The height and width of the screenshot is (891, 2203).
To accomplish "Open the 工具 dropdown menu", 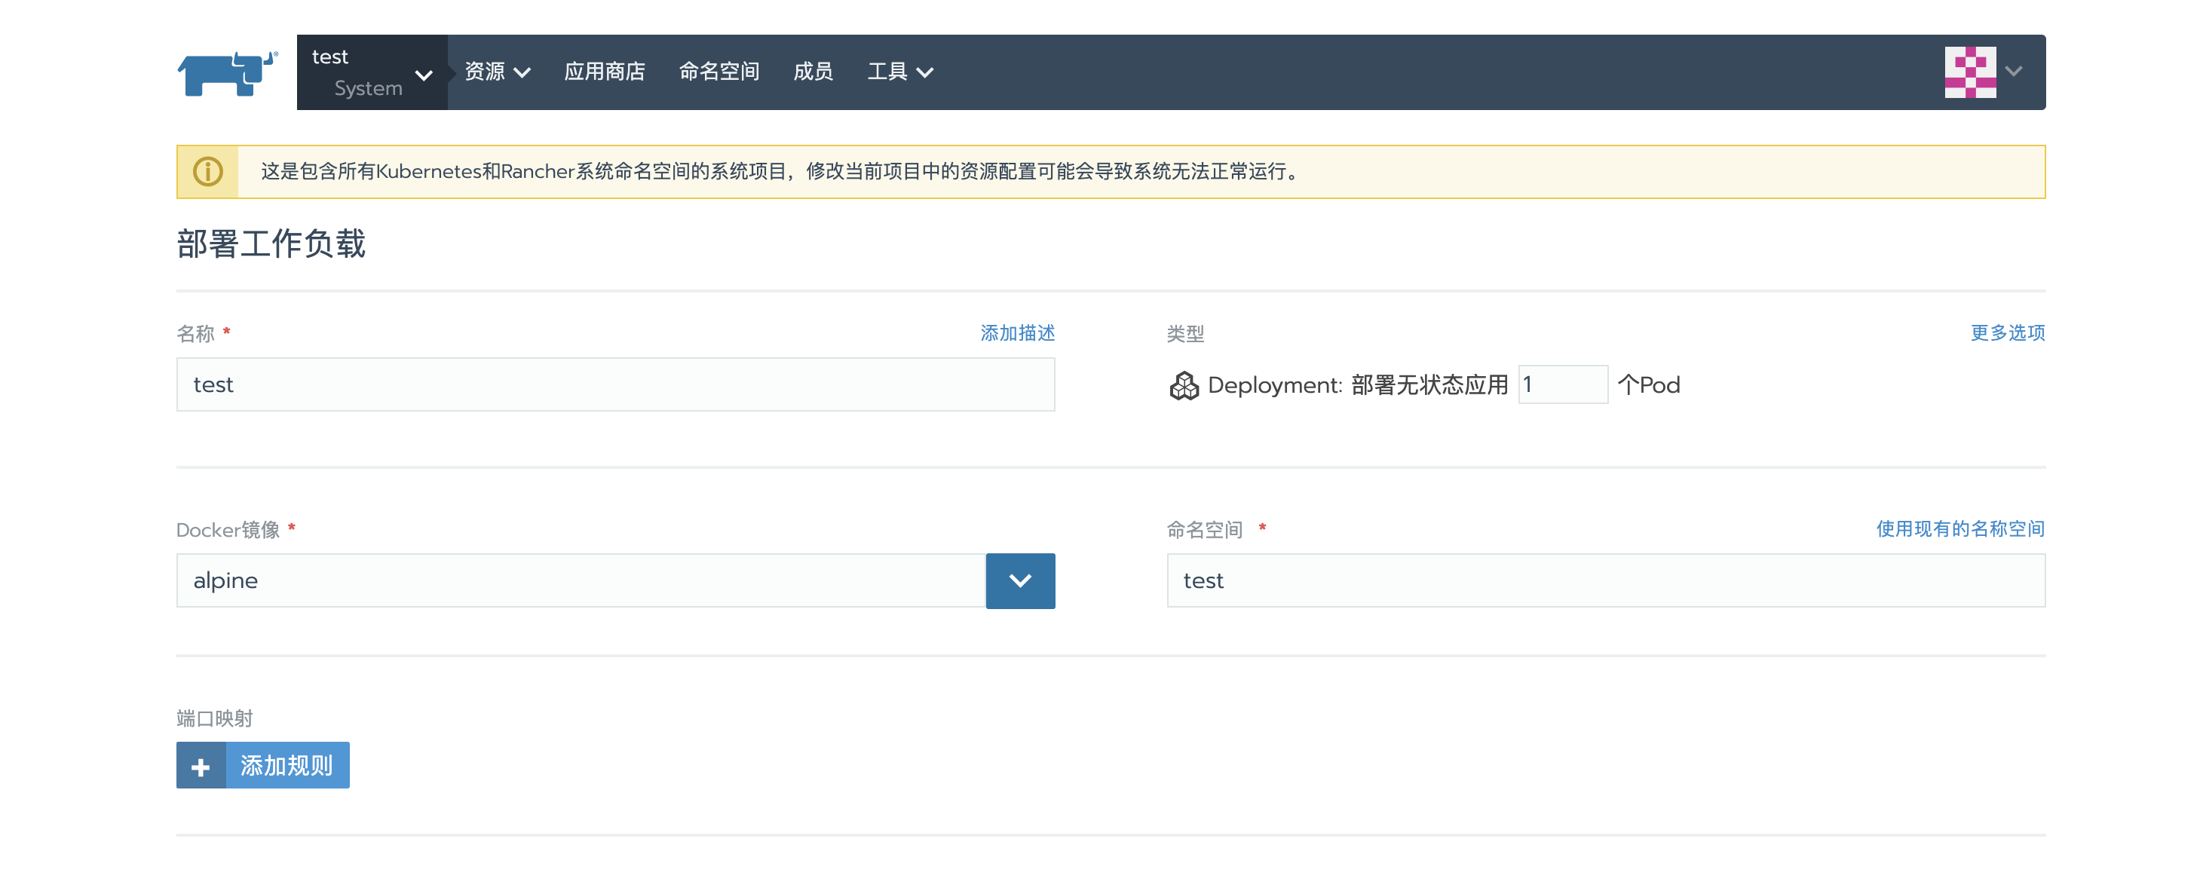I will pyautogui.click(x=899, y=72).
